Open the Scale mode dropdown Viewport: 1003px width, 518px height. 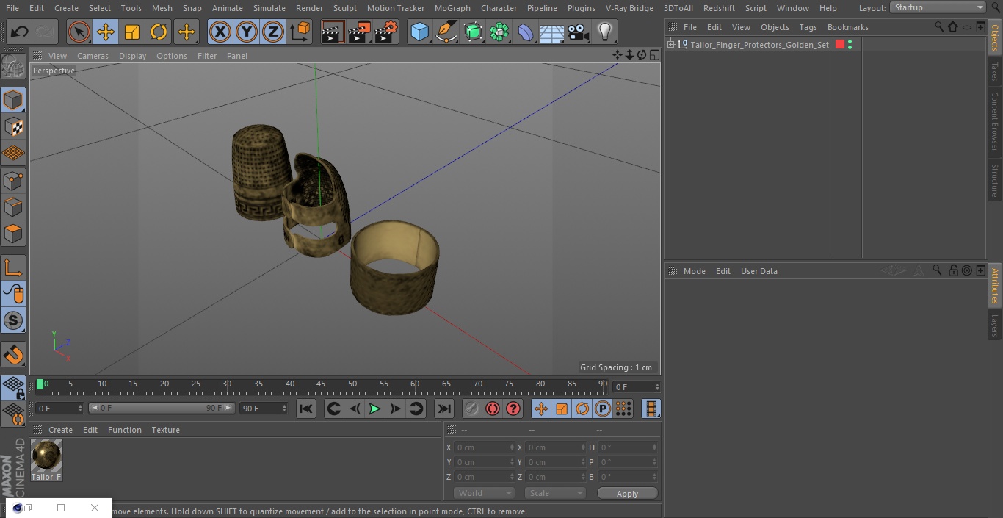pos(555,493)
